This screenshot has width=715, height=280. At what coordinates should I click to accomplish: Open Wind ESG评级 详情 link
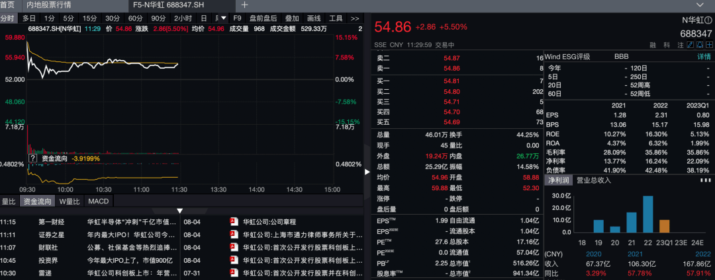[704, 57]
